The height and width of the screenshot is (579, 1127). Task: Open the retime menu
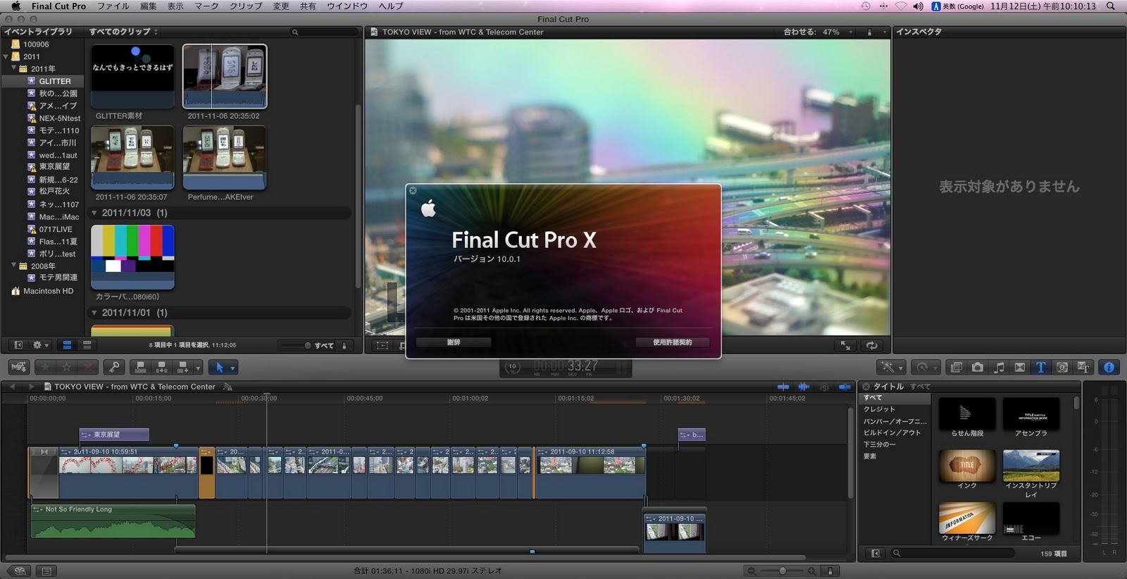(x=924, y=367)
